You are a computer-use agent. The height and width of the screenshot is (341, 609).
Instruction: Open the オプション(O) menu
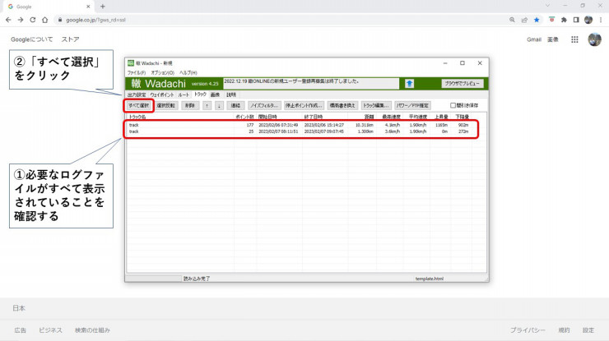(x=162, y=73)
